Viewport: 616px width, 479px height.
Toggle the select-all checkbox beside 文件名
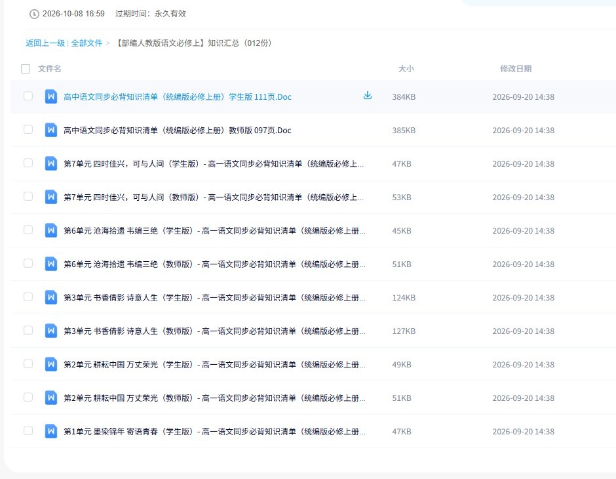coord(26,69)
